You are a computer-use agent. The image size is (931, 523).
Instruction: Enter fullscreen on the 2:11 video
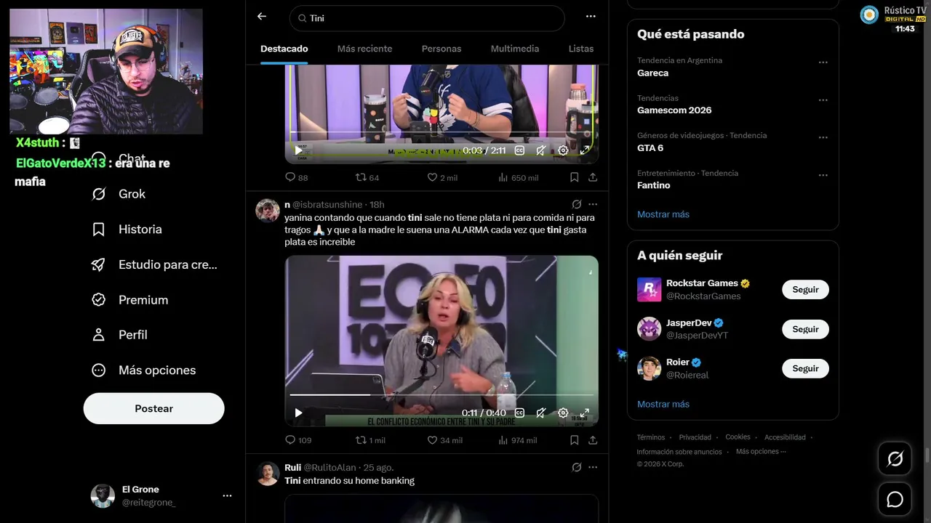585,150
